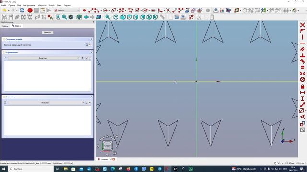Collapse the constraints section

coord(91,52)
